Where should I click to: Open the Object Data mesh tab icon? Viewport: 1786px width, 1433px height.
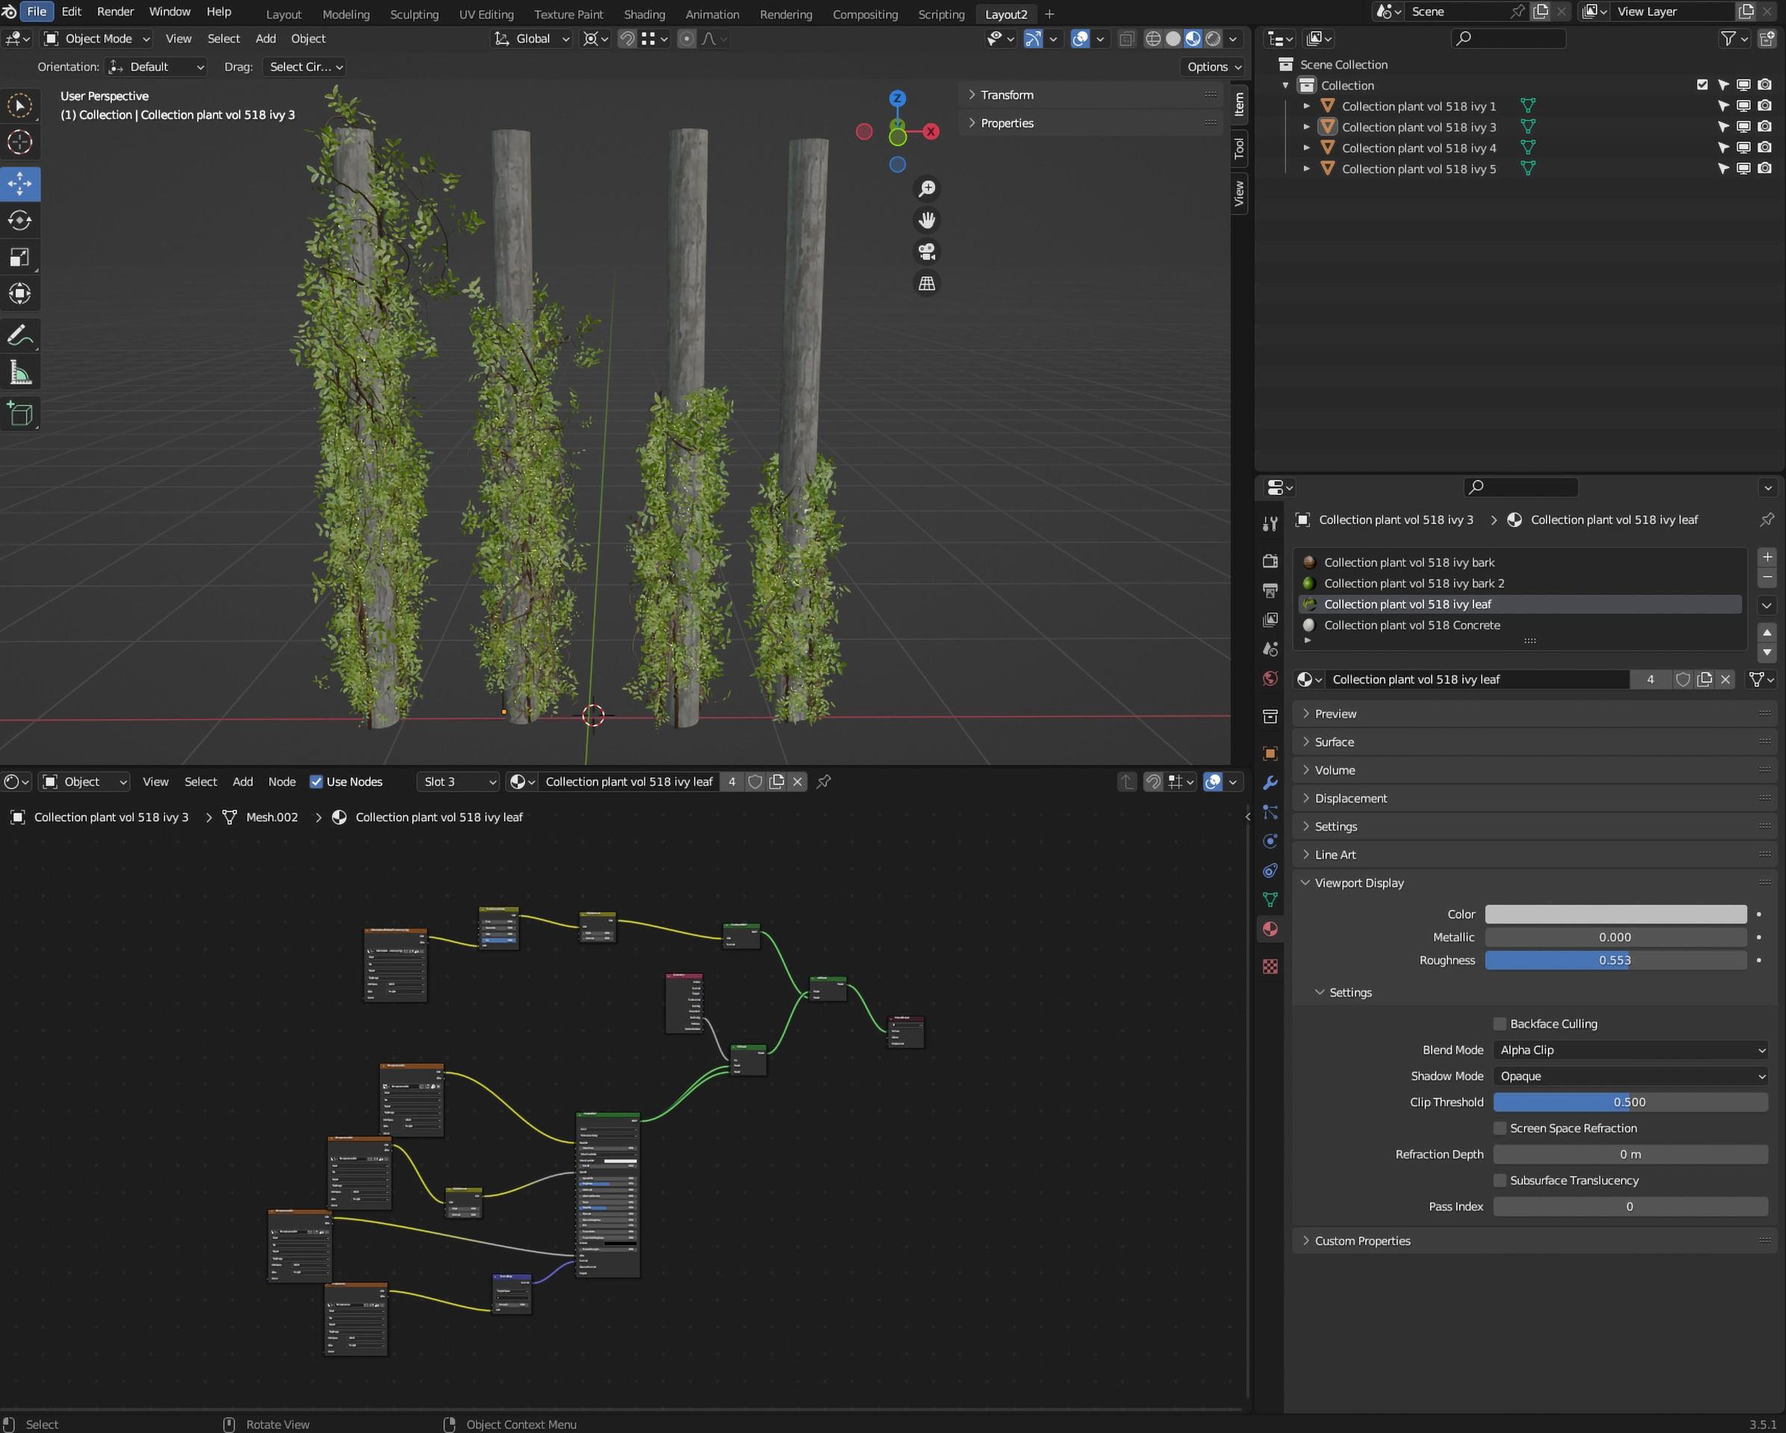[1270, 899]
